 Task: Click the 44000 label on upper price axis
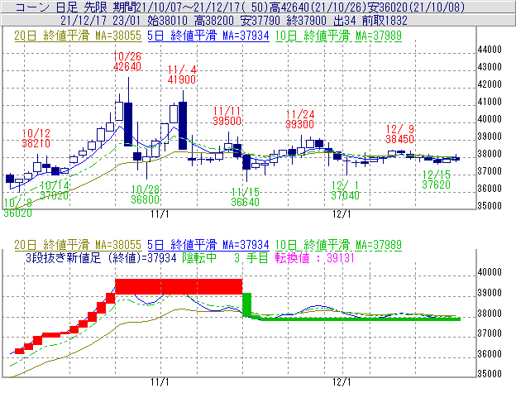click(x=490, y=50)
